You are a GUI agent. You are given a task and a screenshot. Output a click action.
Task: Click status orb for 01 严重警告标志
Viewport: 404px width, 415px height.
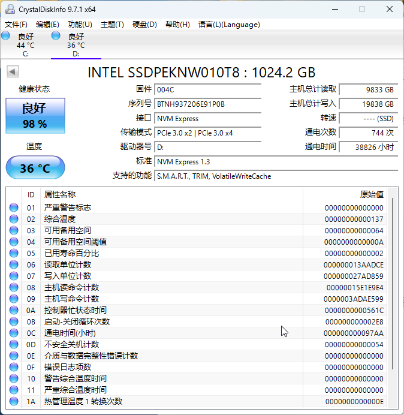click(14, 207)
